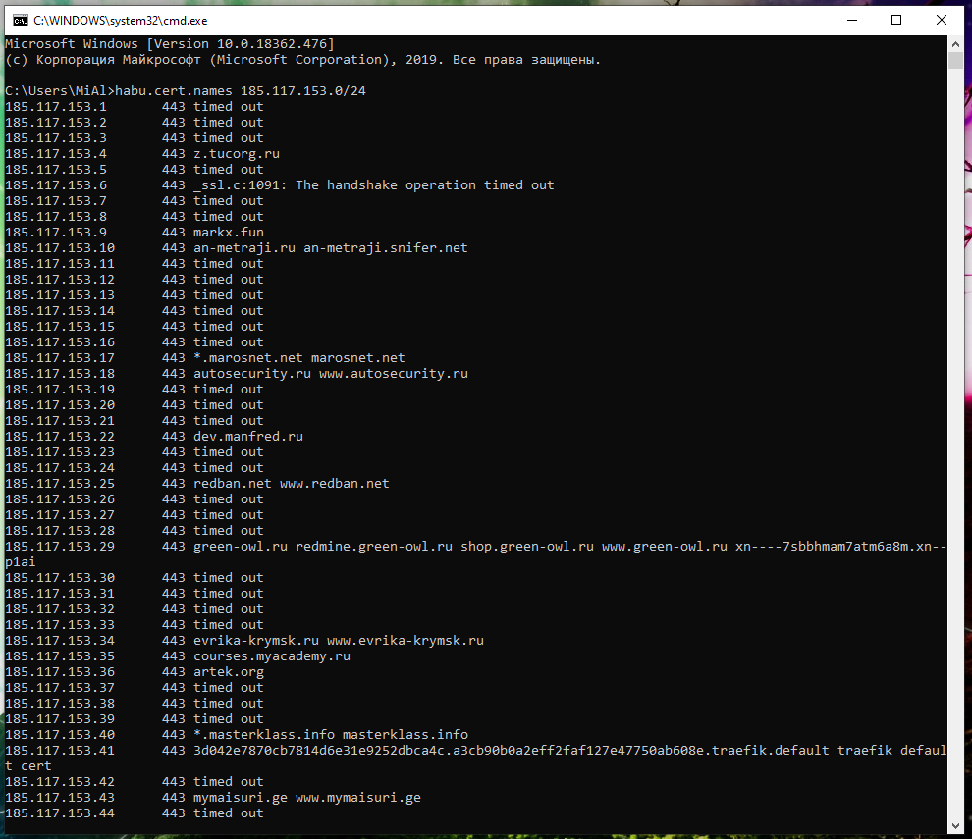Click the scrollbar up arrow
Viewport: 972px width, 839px height.
pyautogui.click(x=955, y=44)
